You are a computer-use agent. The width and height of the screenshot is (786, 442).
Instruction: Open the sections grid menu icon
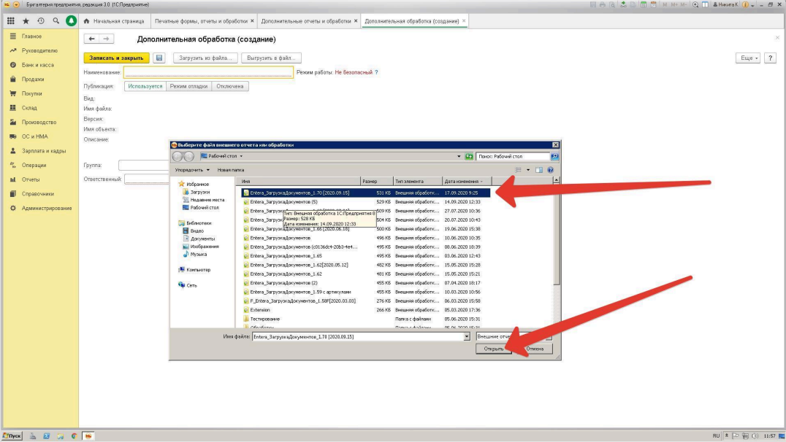point(10,21)
